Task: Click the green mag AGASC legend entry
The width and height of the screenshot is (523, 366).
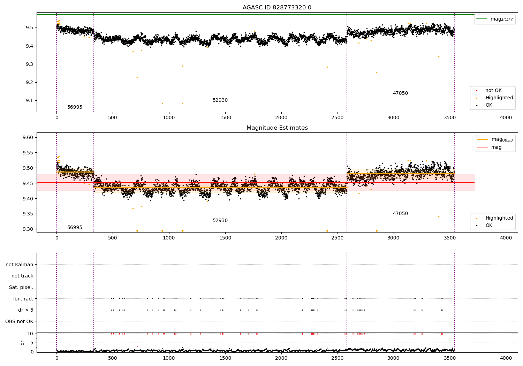Action: click(x=495, y=19)
